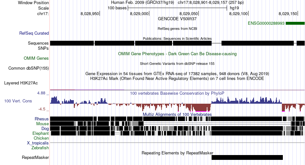Click the -4.5 PhyloP lower scale value
Image resolution: width=305 pixels, height=165 pixels.
coord(42,109)
